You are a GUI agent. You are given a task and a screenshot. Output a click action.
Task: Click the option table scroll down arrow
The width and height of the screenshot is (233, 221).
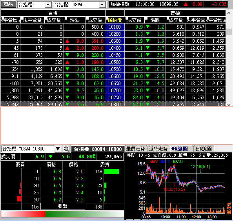click(x=229, y=105)
